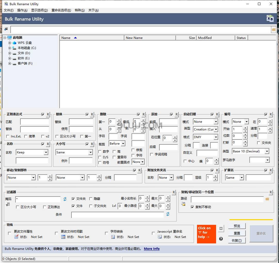Check the 数字 option in 删除 panel

(100, 152)
